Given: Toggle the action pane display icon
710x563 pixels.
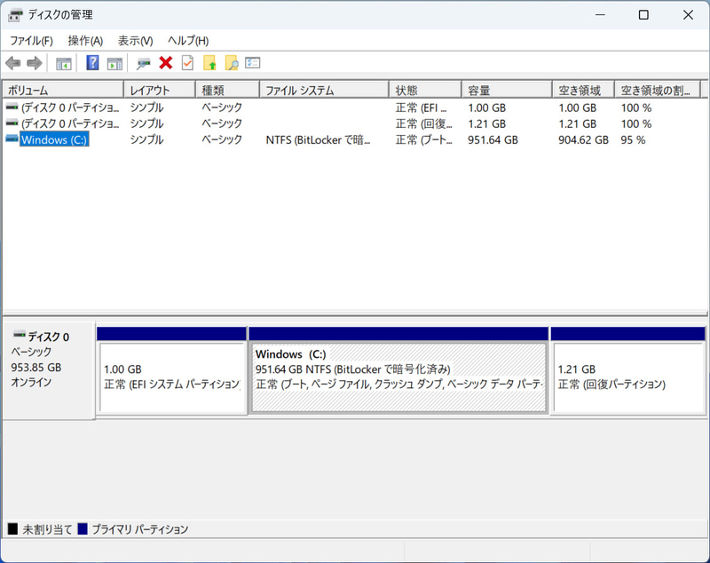Looking at the screenshot, I should point(114,62).
